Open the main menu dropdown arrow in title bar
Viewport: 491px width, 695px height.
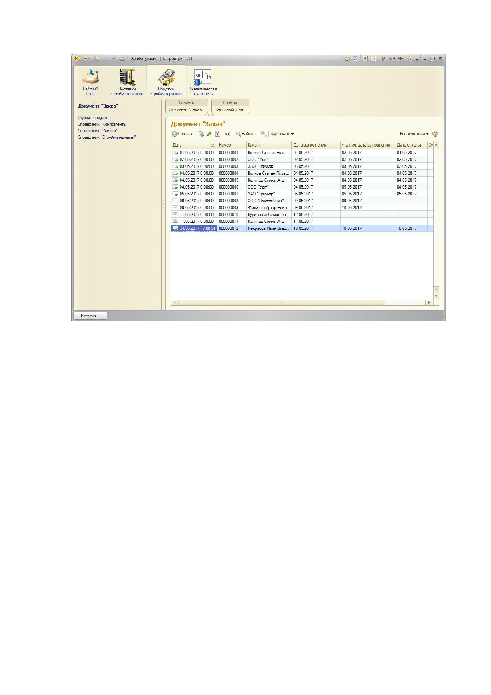click(x=85, y=59)
